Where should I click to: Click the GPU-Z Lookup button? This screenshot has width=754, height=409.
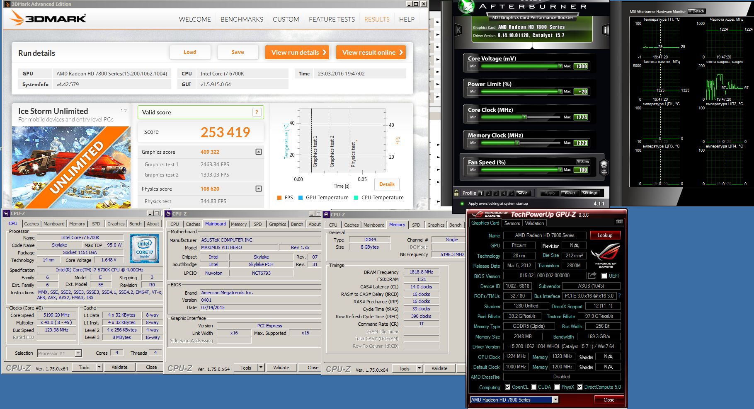pos(605,235)
